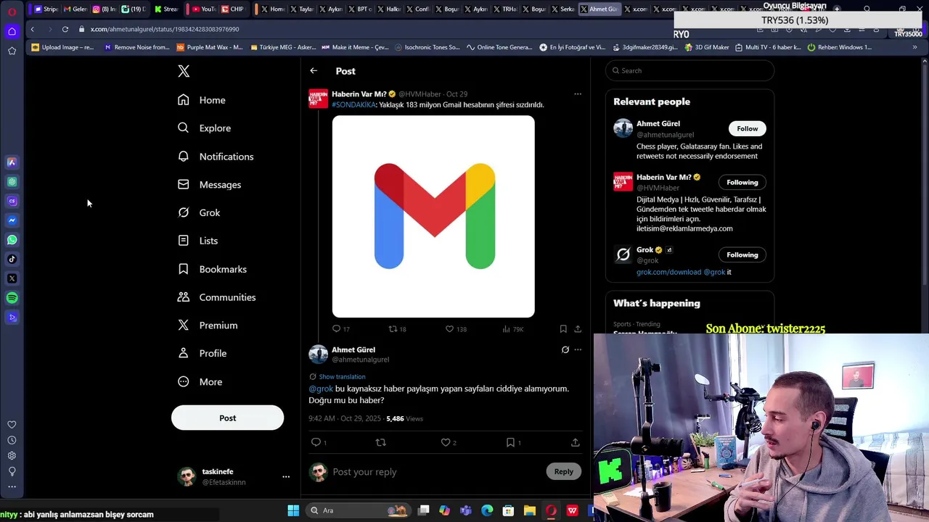The image size is (929, 522).
Task: Click the Windows Start button
Action: tap(293, 510)
